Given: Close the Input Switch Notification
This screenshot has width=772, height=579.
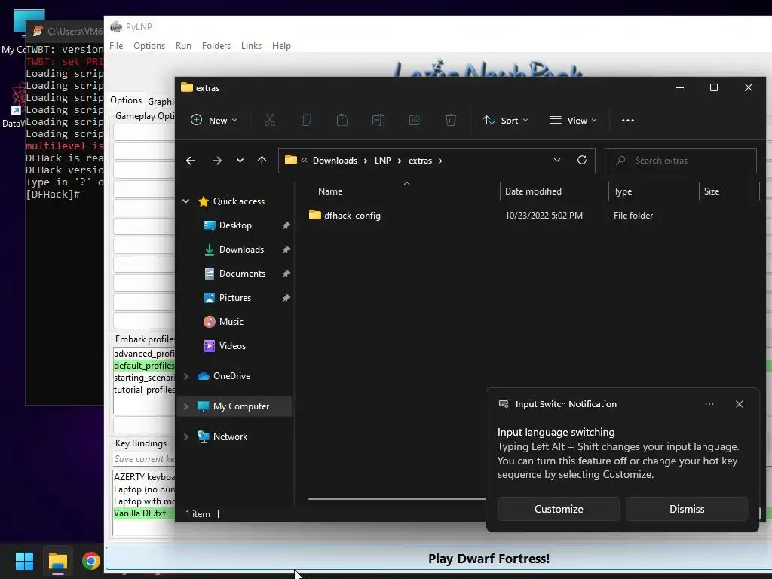Looking at the screenshot, I should coord(739,404).
